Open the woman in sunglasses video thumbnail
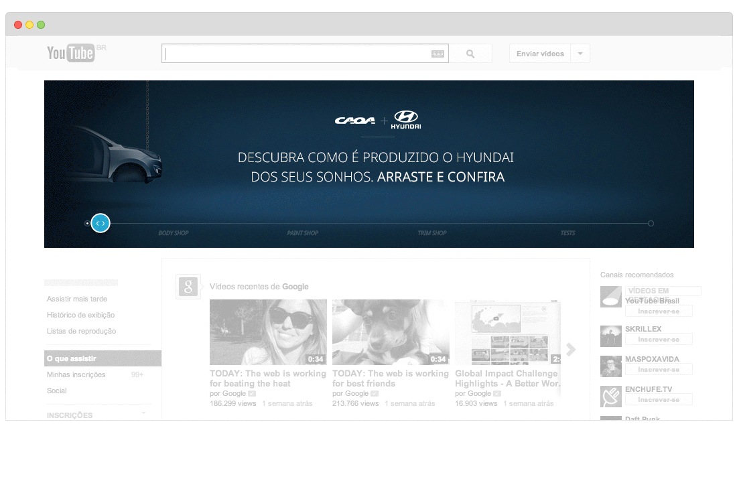The width and height of the screenshot is (737, 489). [x=268, y=332]
